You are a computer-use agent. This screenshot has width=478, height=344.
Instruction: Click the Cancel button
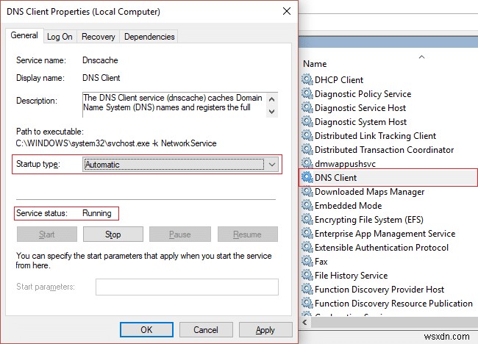206,330
